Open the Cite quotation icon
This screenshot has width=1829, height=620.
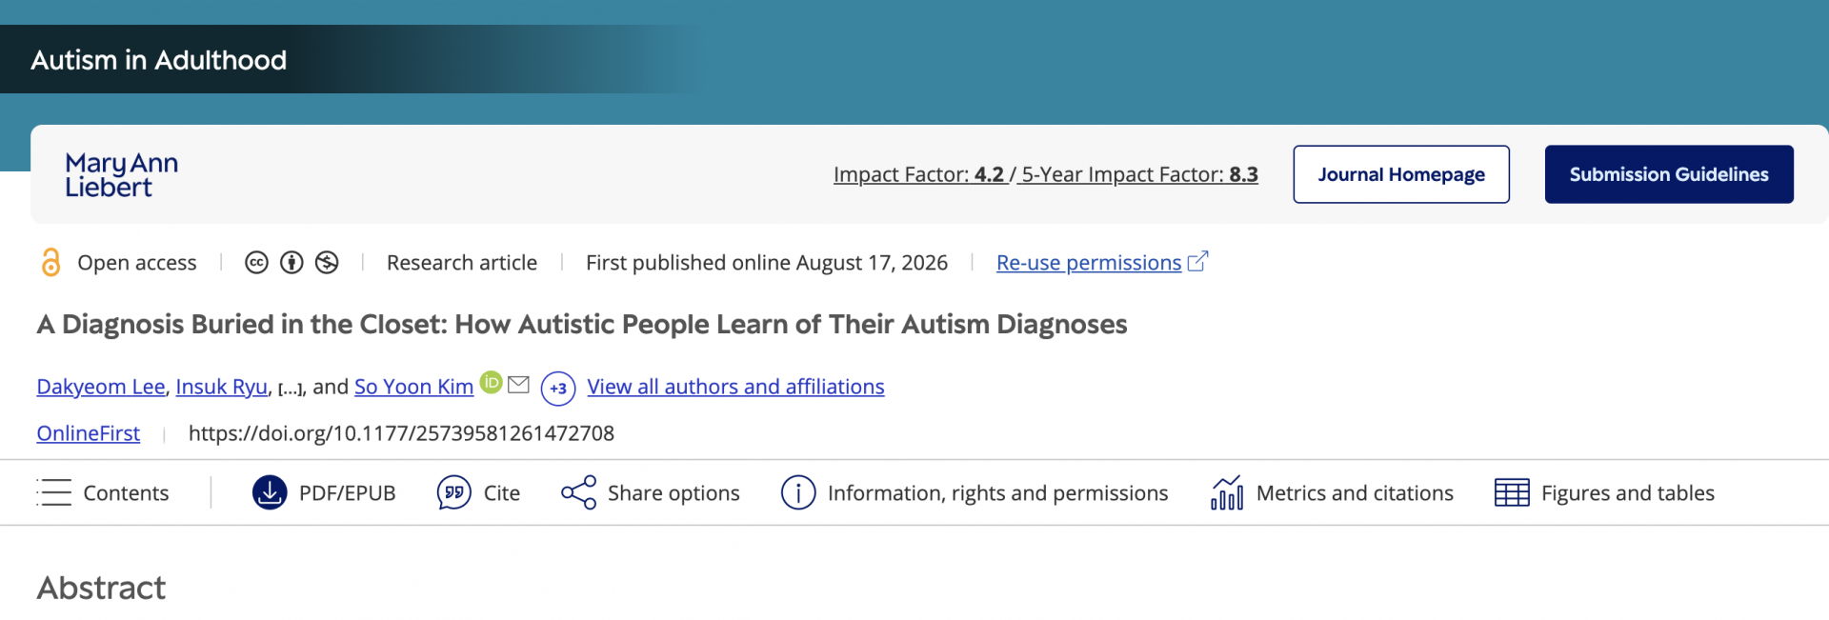coord(454,492)
